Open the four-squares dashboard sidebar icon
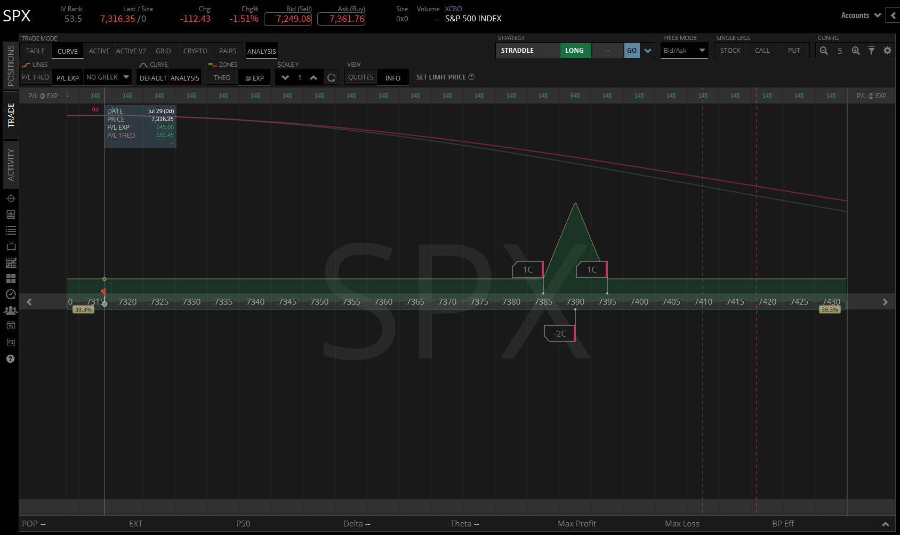 click(11, 278)
